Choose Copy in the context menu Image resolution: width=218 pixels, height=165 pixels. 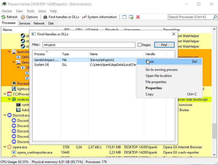(169, 94)
